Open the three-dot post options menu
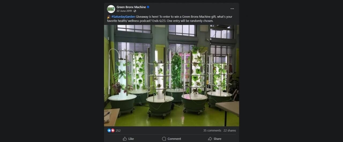The width and height of the screenshot is (343, 142). [x=232, y=9]
